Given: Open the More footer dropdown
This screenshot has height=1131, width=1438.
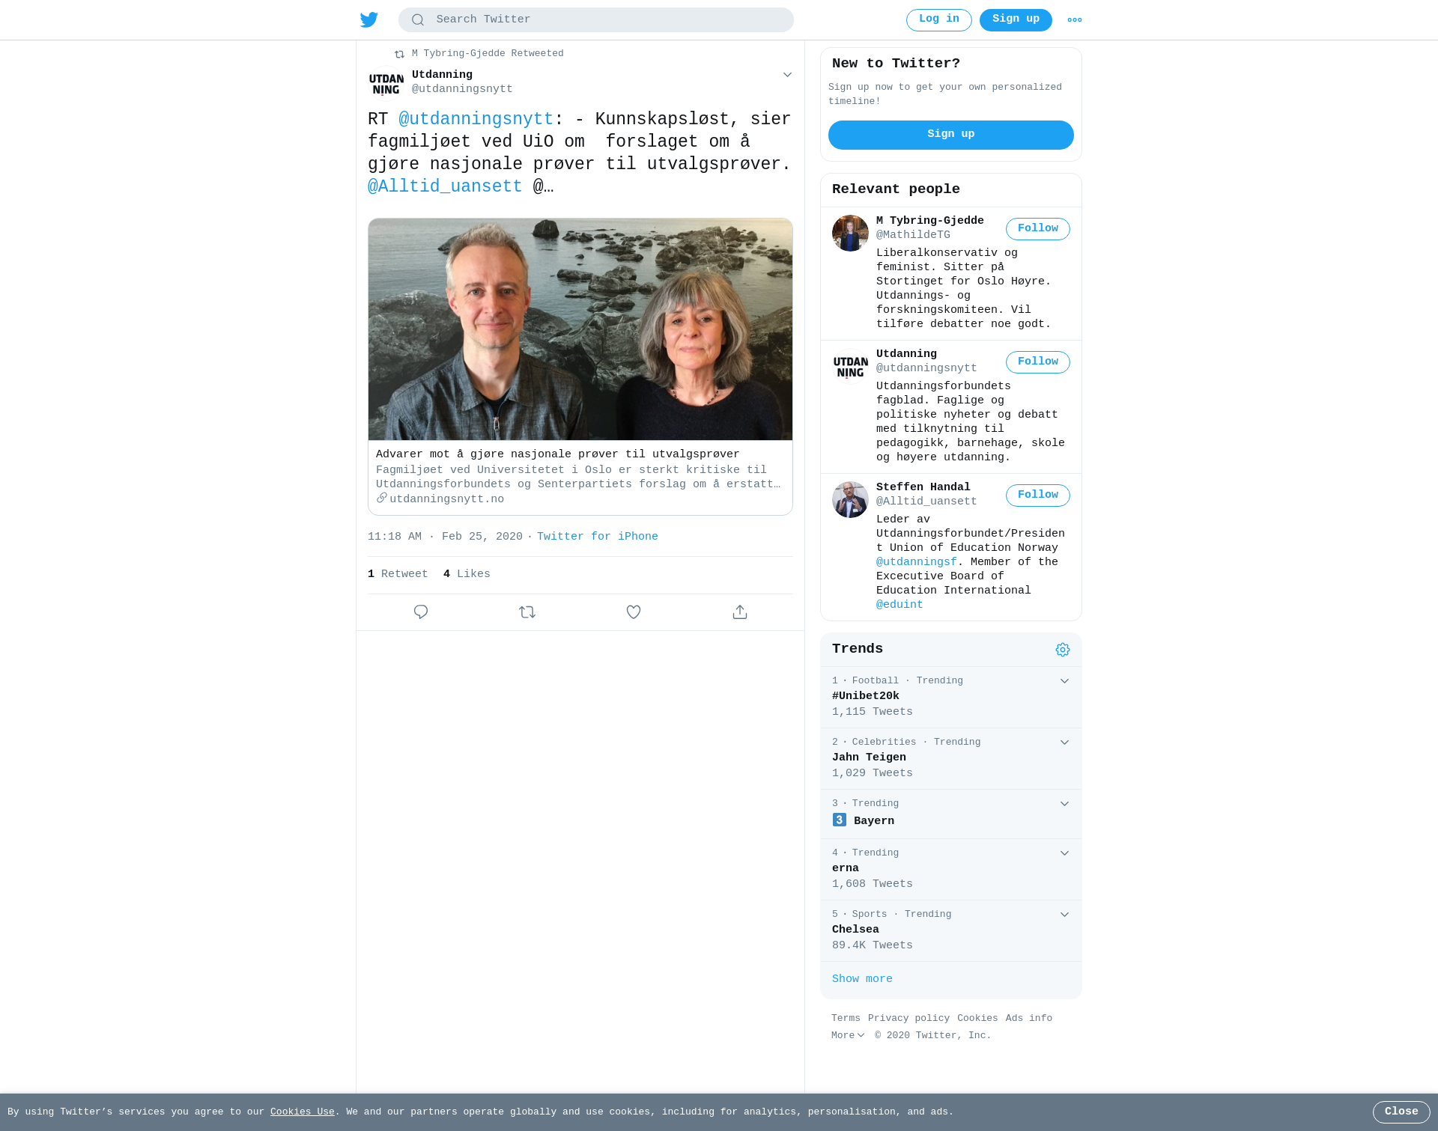Looking at the screenshot, I should coord(848,1036).
